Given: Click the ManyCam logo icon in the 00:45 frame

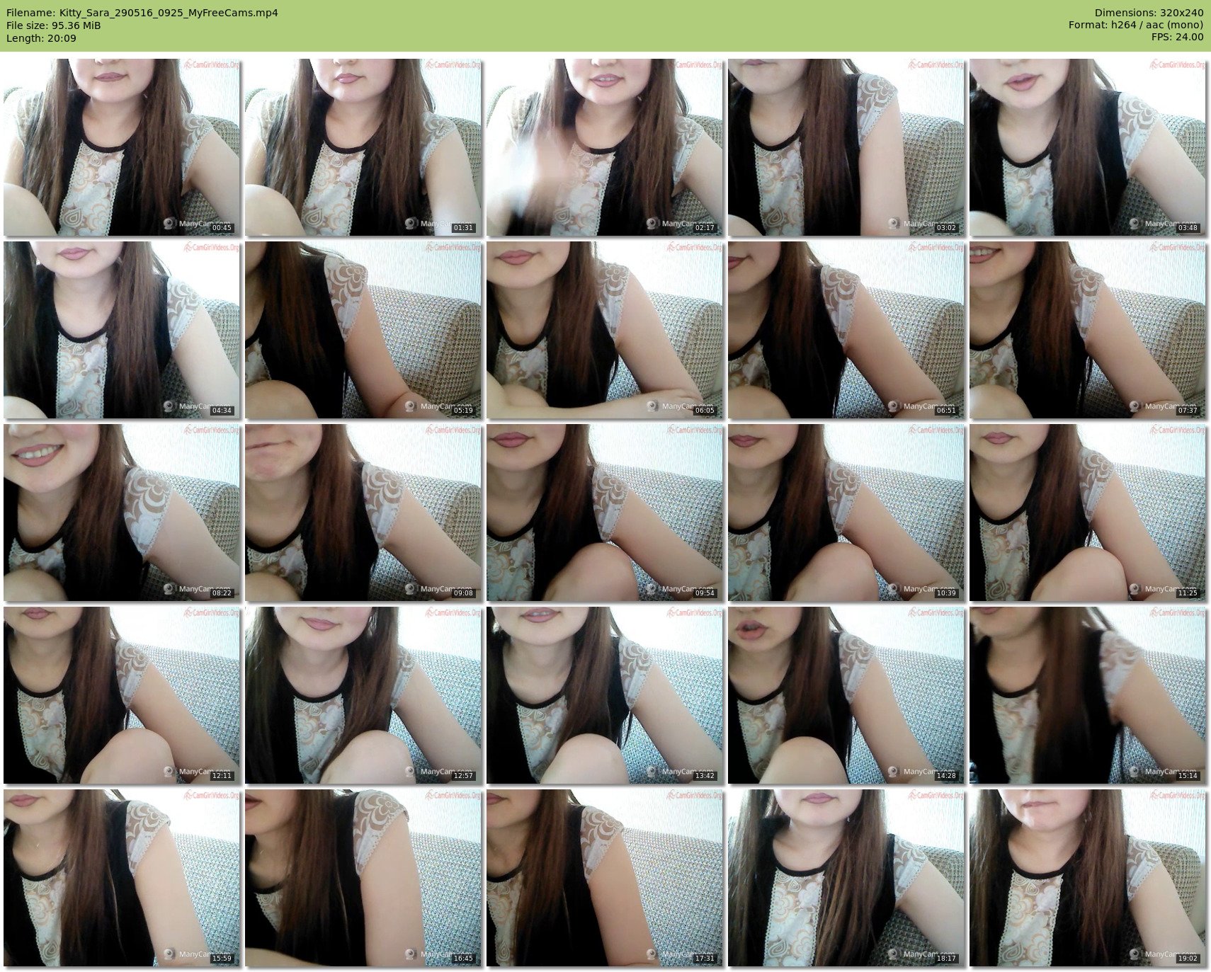Looking at the screenshot, I should click(169, 224).
